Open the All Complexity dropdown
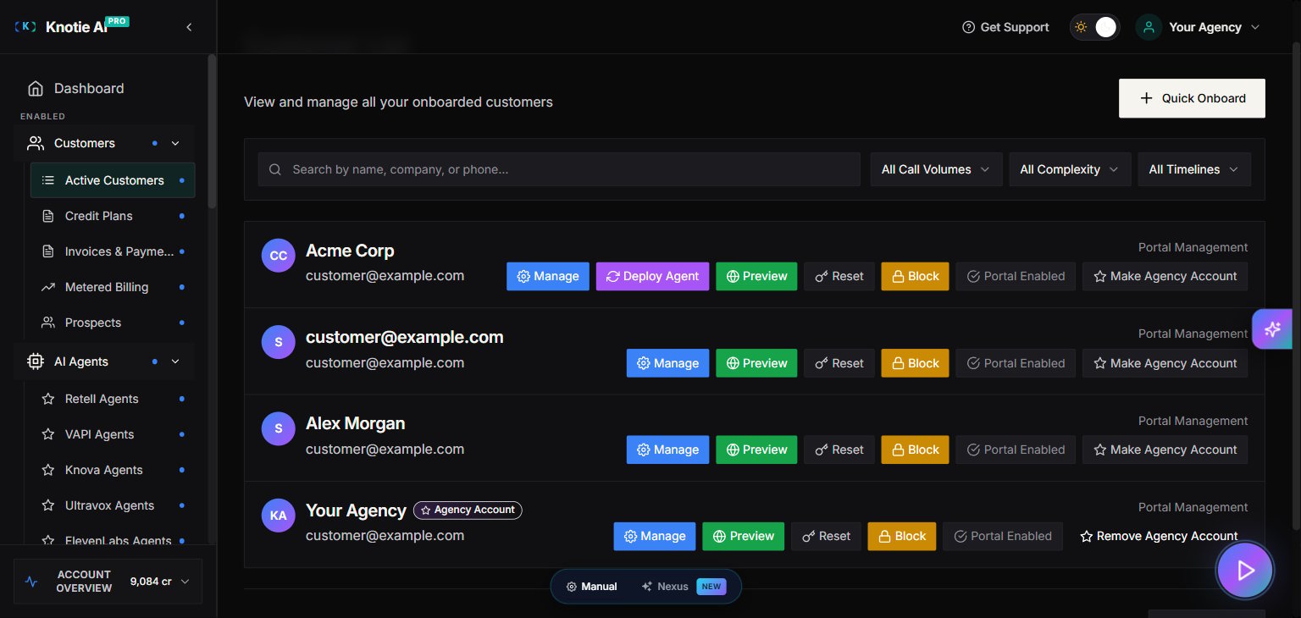The height and width of the screenshot is (618, 1301). (1070, 169)
